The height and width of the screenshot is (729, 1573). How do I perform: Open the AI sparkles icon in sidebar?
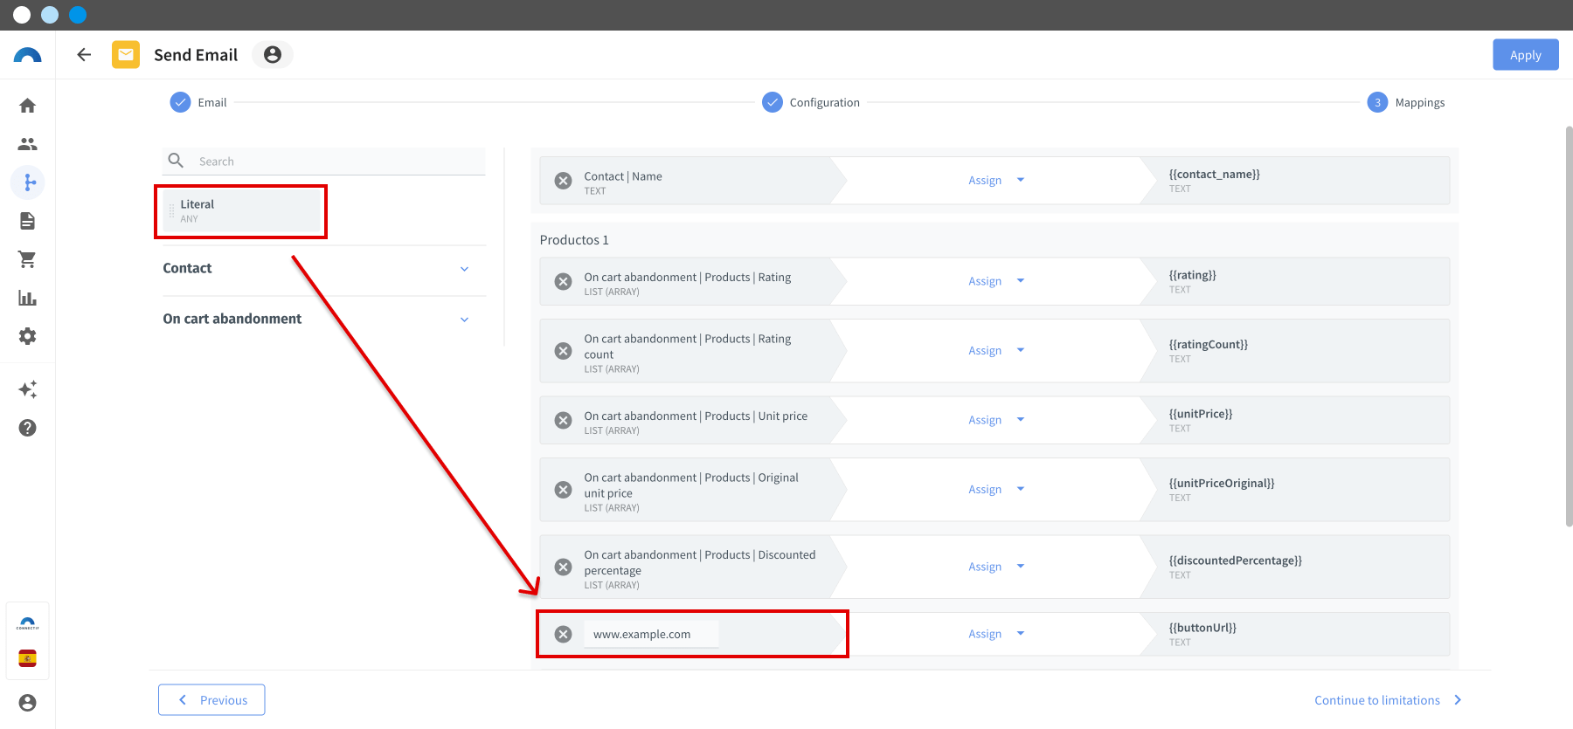[27, 389]
